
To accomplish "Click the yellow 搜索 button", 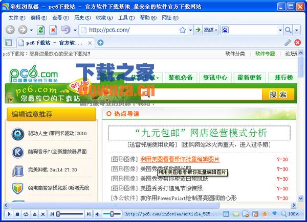I will (x=278, y=94).
